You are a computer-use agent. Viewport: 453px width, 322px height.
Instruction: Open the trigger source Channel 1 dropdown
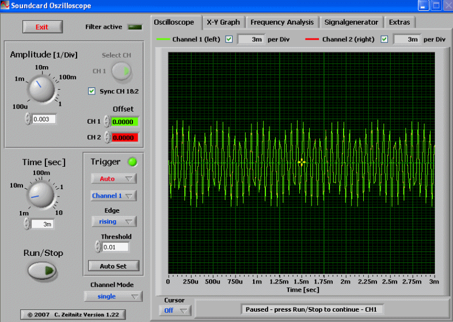point(113,195)
